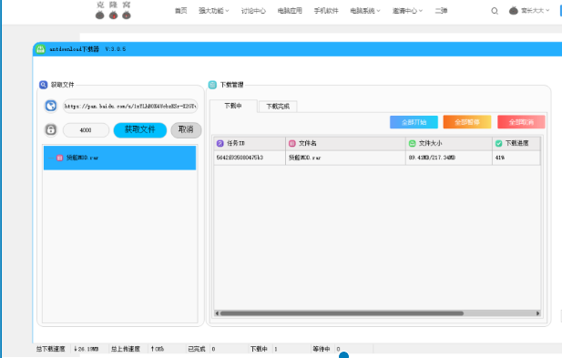
Task: Click the globe icon beside the URL field
Action: [x=51, y=106]
